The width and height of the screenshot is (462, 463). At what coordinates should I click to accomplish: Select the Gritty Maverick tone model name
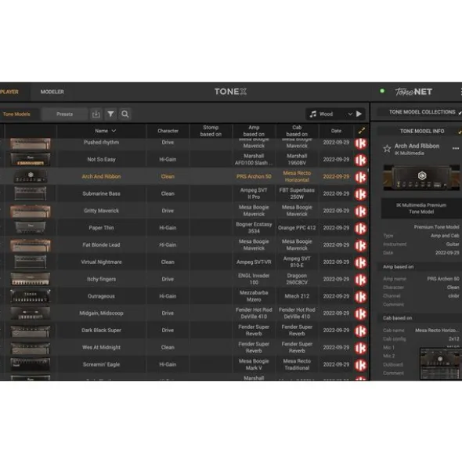(x=101, y=211)
